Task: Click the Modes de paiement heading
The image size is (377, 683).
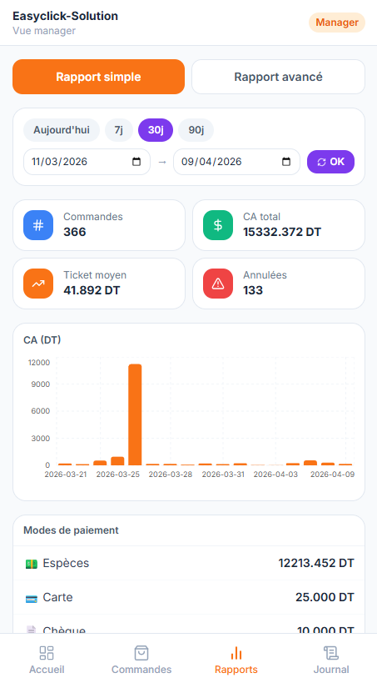Action: 71,530
